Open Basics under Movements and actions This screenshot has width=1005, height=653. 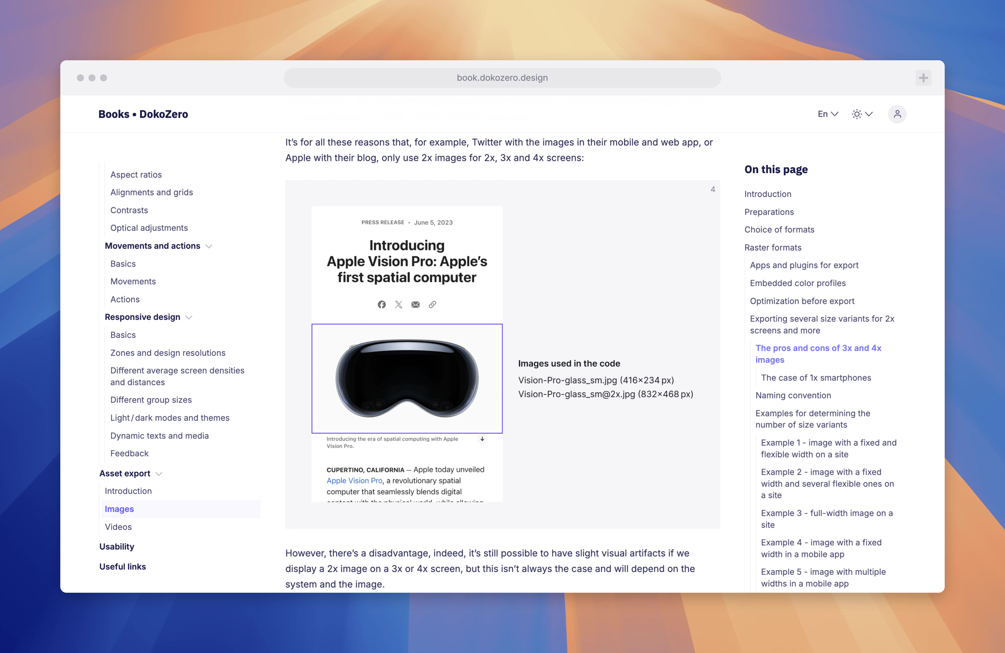(x=123, y=263)
